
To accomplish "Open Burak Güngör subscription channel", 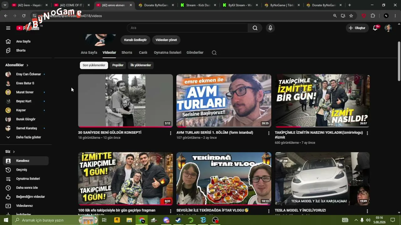I will pyautogui.click(x=26, y=119).
